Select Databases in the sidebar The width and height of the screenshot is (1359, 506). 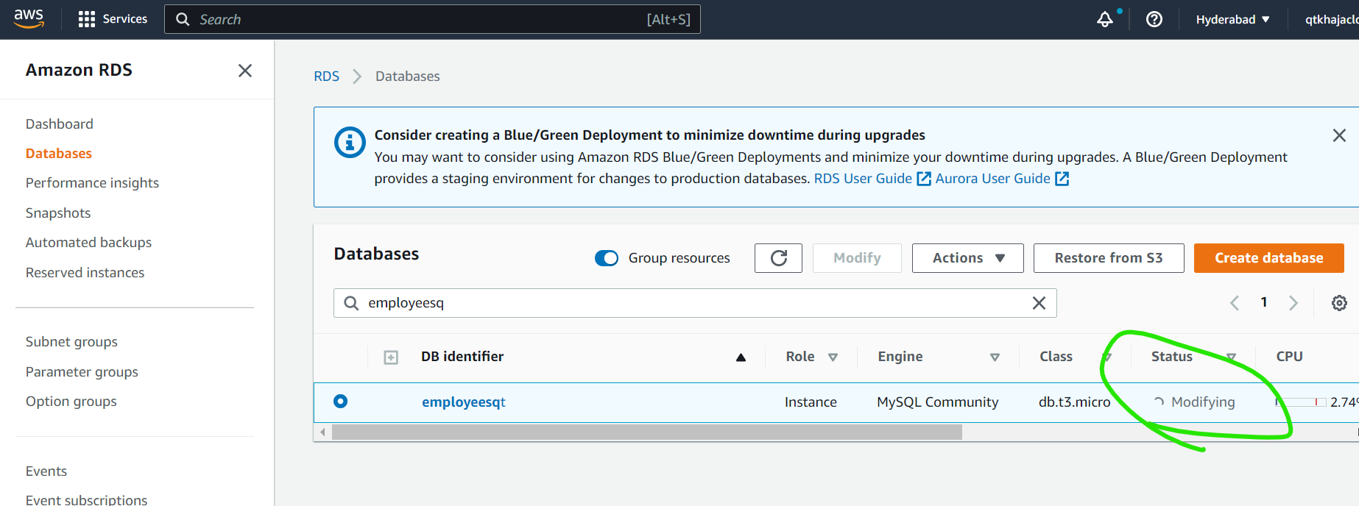pos(59,153)
